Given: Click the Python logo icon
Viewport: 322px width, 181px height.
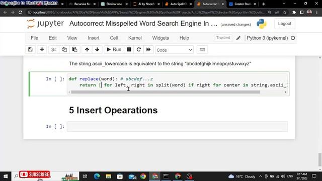Looking at the screenshot, I should (262, 24).
